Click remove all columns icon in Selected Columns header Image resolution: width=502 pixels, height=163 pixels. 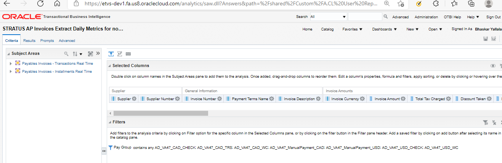(x=500, y=66)
